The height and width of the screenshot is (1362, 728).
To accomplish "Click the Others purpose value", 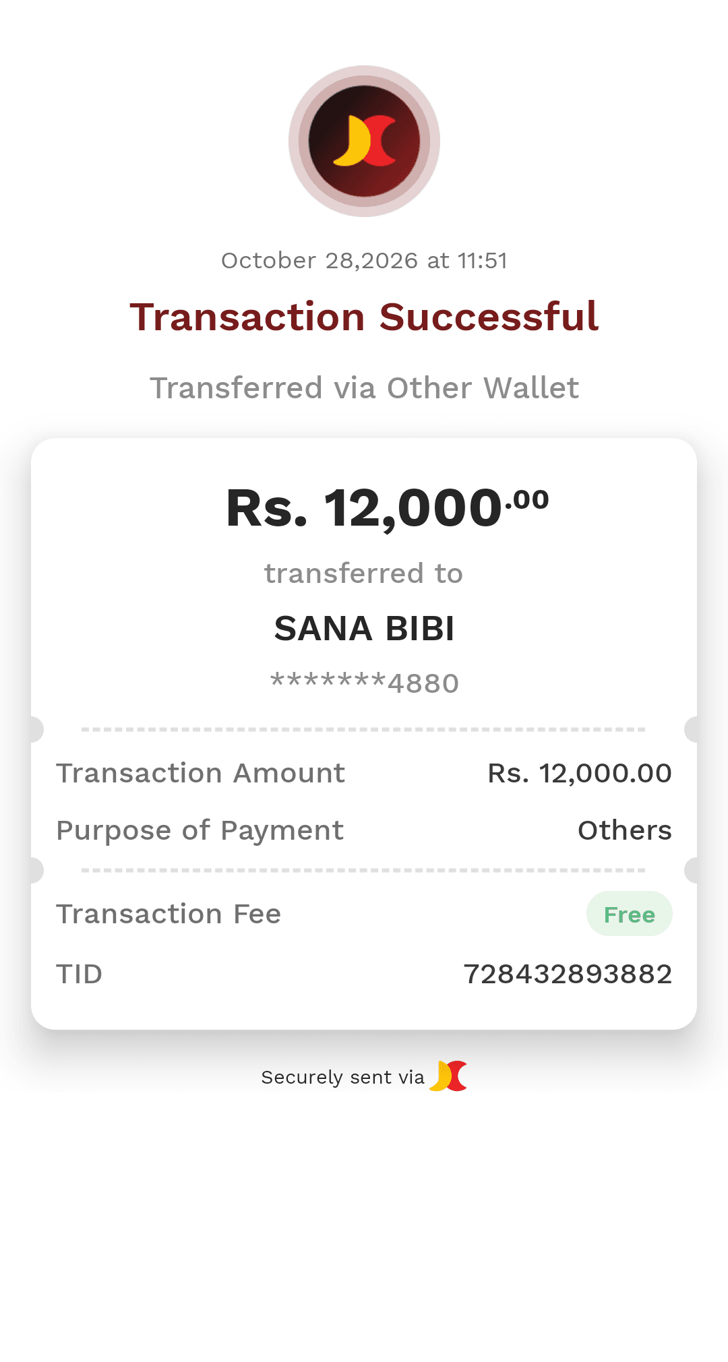I will click(x=625, y=830).
